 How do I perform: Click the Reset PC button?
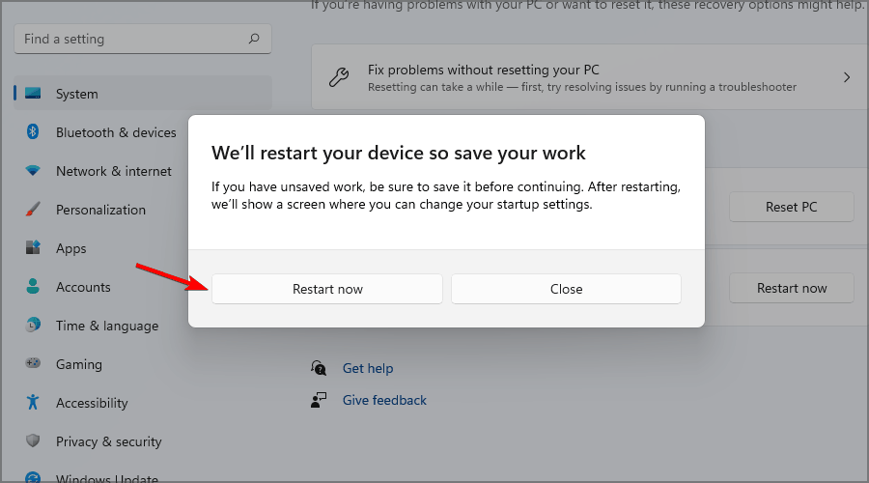pyautogui.click(x=791, y=207)
